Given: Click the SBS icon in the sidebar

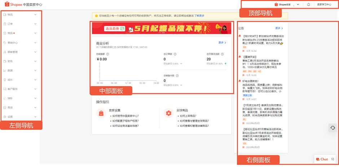Looking at the screenshot, I should (x=5, y=98).
